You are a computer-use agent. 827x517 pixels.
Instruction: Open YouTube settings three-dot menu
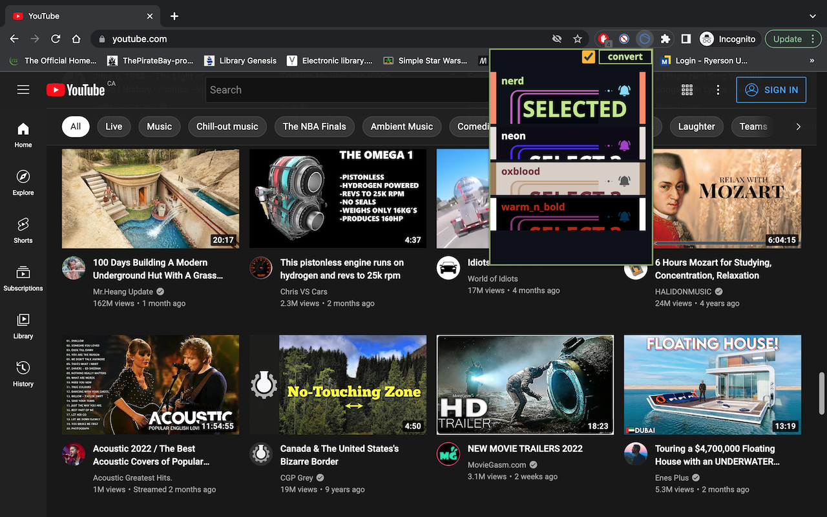click(718, 90)
